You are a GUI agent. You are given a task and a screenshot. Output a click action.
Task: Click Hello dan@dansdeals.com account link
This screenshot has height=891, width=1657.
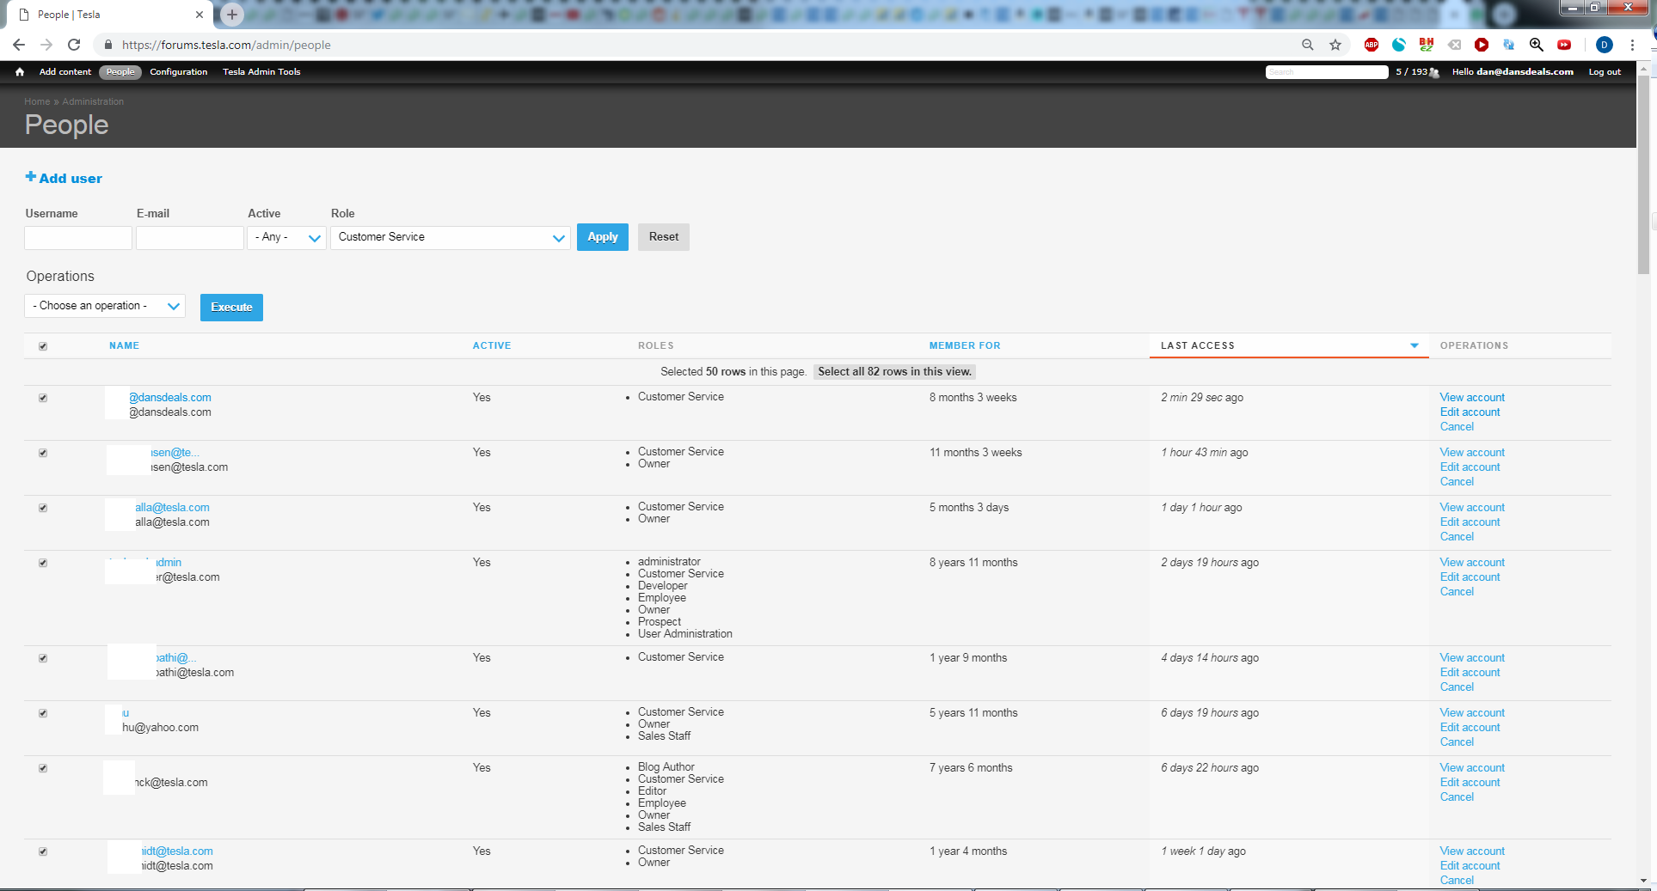pos(1513,72)
